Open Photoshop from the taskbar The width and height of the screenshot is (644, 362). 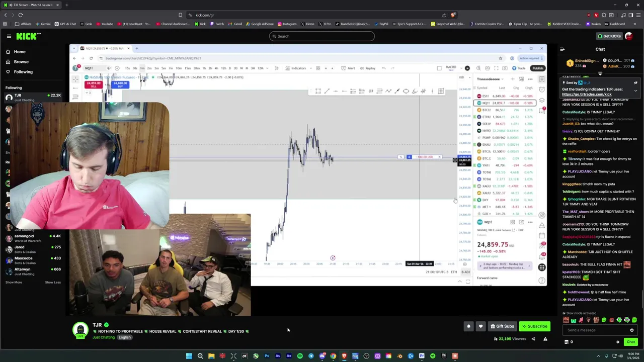[x=267, y=356]
